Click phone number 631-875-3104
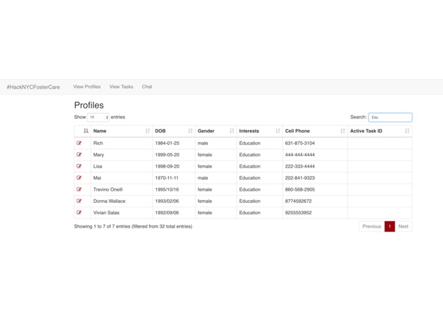Screen dimensions: 443x315 (300, 143)
